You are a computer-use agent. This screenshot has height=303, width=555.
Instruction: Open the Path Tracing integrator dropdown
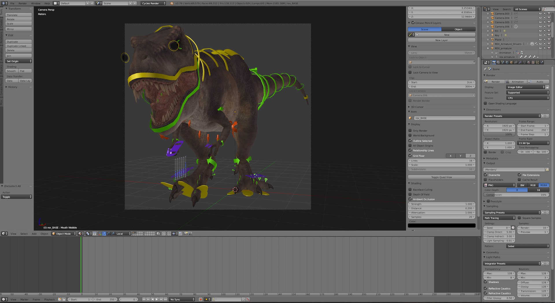(499, 218)
